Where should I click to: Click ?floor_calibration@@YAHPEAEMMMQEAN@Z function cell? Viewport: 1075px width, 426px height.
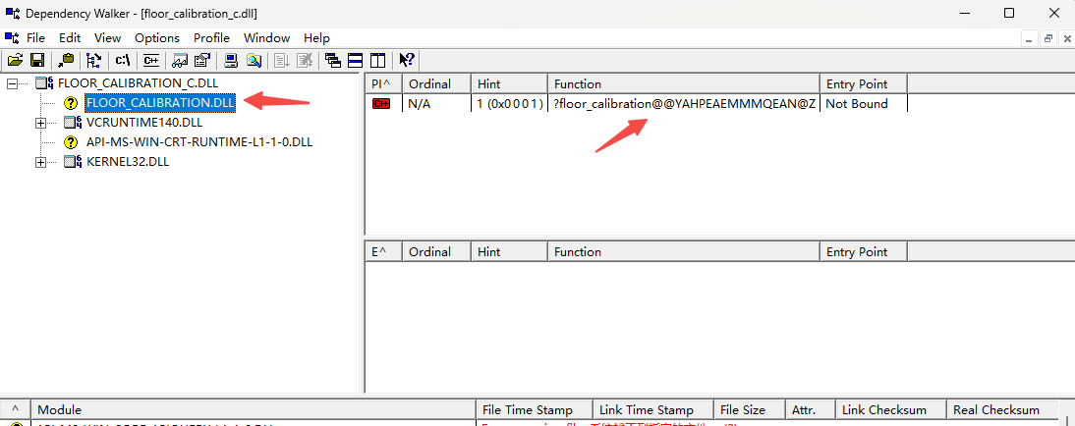click(x=684, y=103)
